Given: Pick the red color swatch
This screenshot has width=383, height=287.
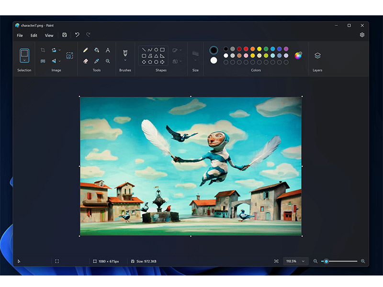Looking at the screenshot, I should pos(246,49).
